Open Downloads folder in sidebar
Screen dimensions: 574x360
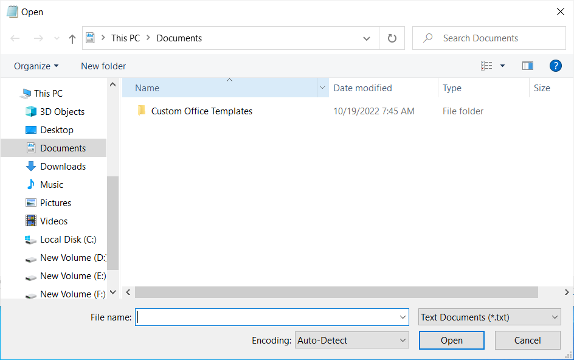click(x=63, y=167)
